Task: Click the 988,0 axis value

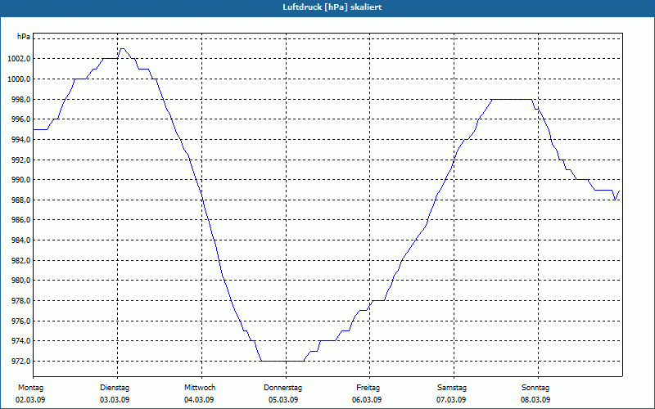Action: click(21, 200)
